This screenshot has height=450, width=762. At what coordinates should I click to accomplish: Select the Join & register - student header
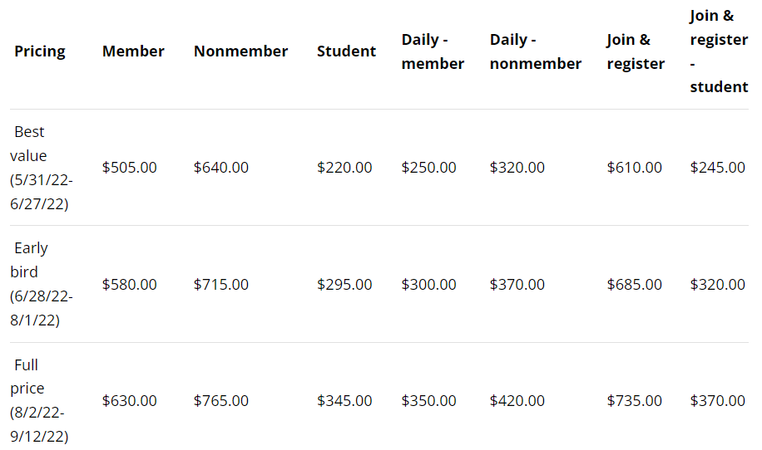pyautogui.click(x=719, y=51)
